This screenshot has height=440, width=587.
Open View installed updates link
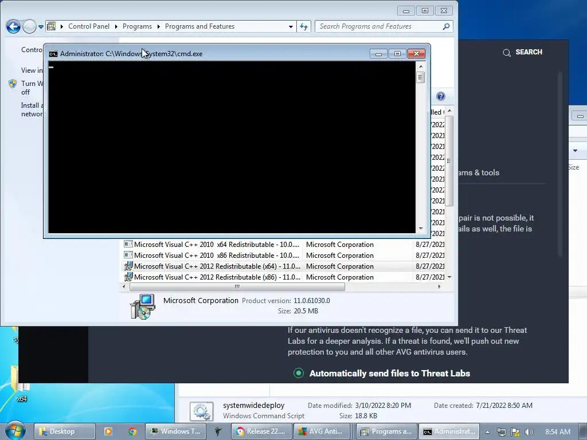pyautogui.click(x=32, y=70)
